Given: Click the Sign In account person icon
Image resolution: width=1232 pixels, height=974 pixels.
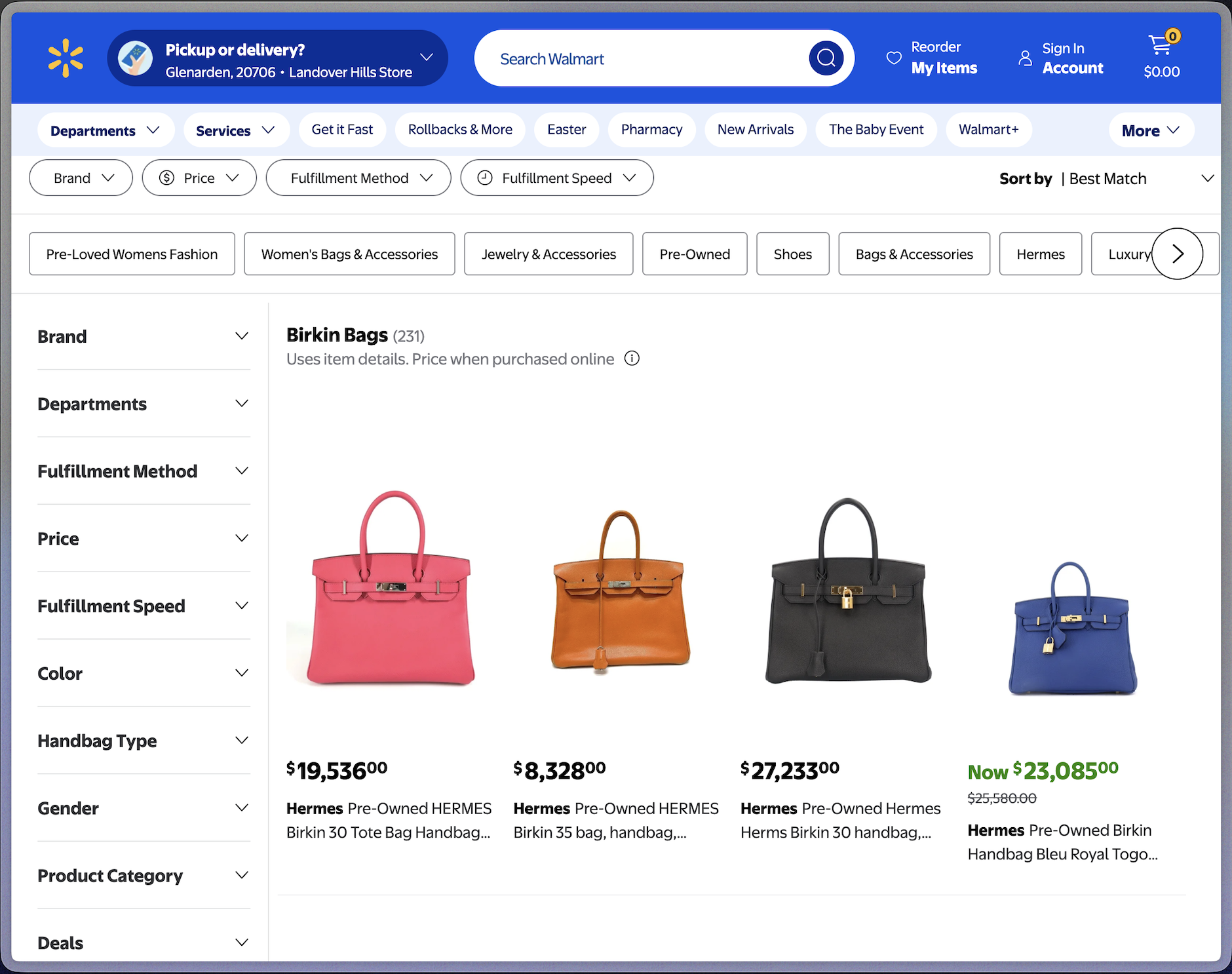Looking at the screenshot, I should (x=1025, y=58).
